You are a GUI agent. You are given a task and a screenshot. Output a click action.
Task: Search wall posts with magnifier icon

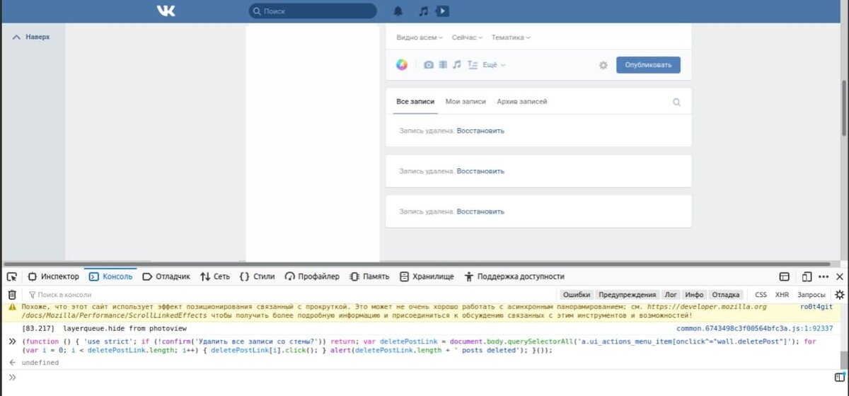pos(676,102)
